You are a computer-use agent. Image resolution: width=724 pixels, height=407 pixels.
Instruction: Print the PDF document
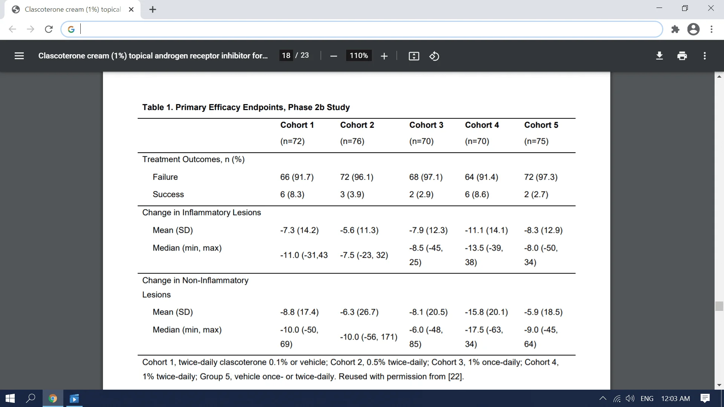(682, 56)
